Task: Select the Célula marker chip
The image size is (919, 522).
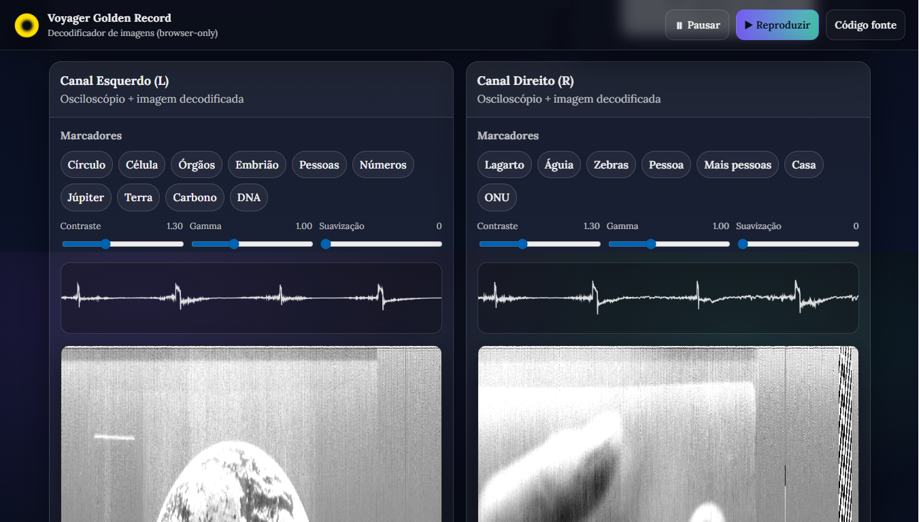Action: pos(141,164)
